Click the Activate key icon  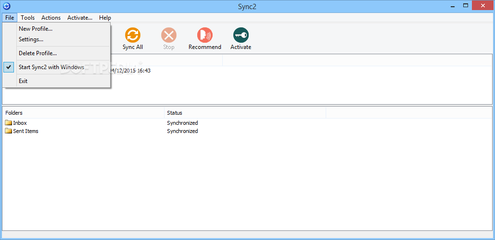pos(241,35)
